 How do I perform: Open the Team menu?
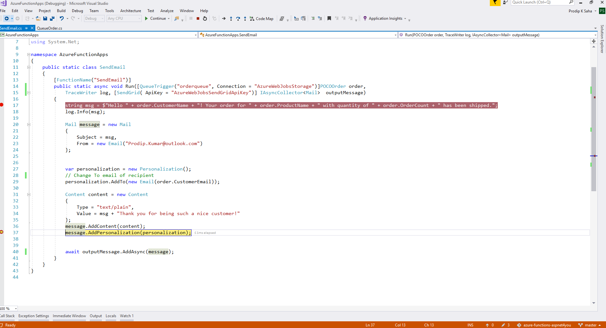(x=94, y=11)
